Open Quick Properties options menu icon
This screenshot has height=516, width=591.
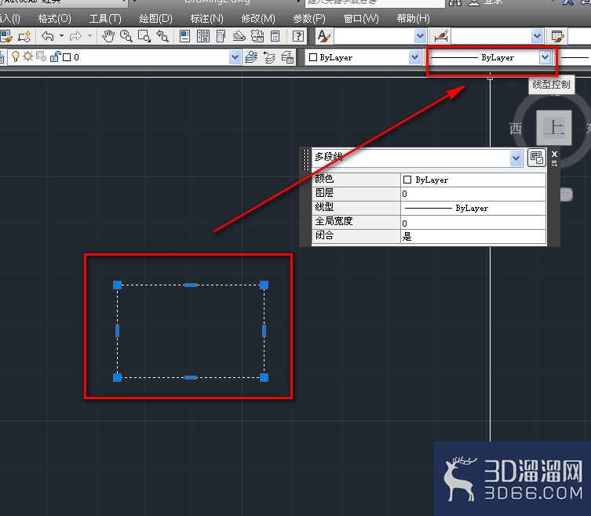554,163
